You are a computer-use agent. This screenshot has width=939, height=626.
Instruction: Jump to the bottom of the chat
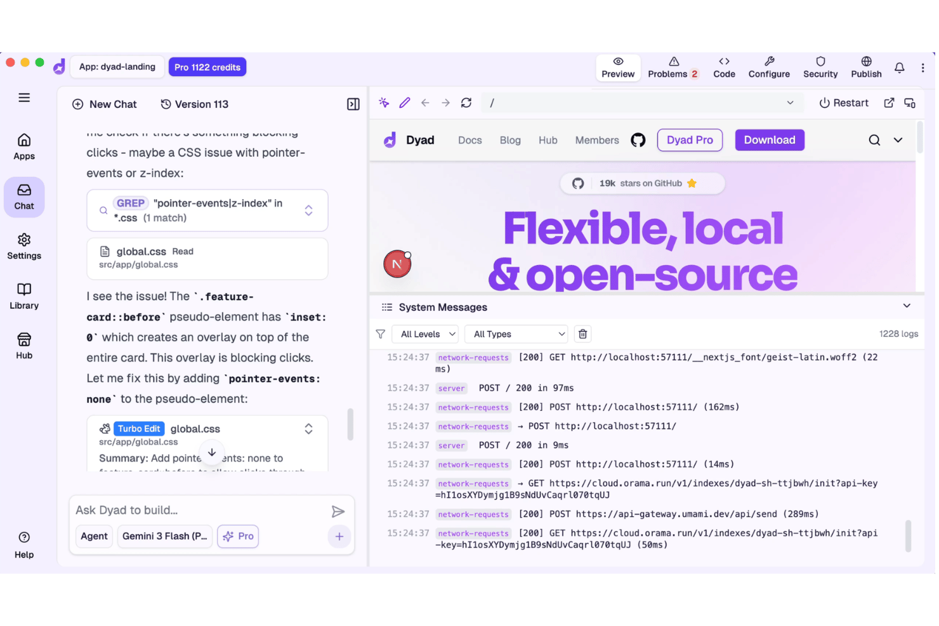[x=212, y=453]
